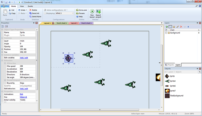Open Help from the Online group
The height and width of the screenshot is (116, 202).
[x=79, y=17]
